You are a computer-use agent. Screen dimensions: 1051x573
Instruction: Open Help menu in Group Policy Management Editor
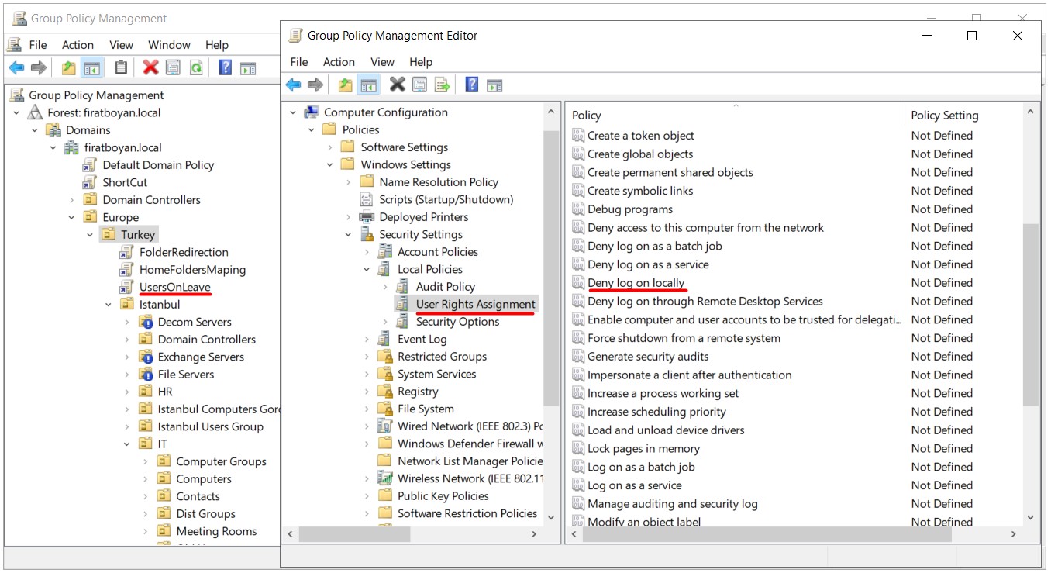(421, 62)
